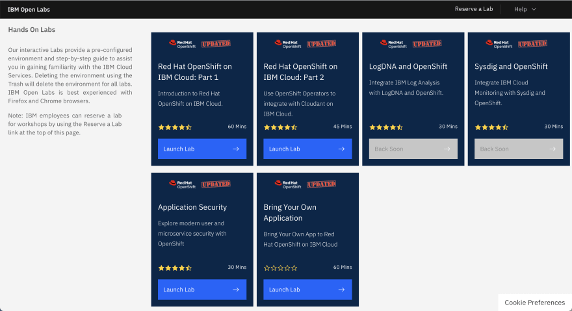Click the Red Hat OpenShift logo on Part 1 card
This screenshot has width=572, height=311.
tap(182, 44)
